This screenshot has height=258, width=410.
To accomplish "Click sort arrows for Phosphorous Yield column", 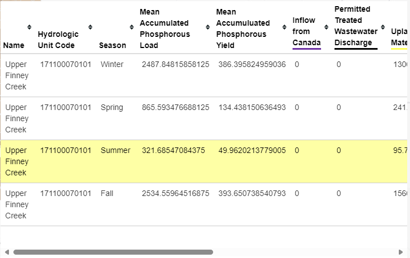I will point(284,27).
